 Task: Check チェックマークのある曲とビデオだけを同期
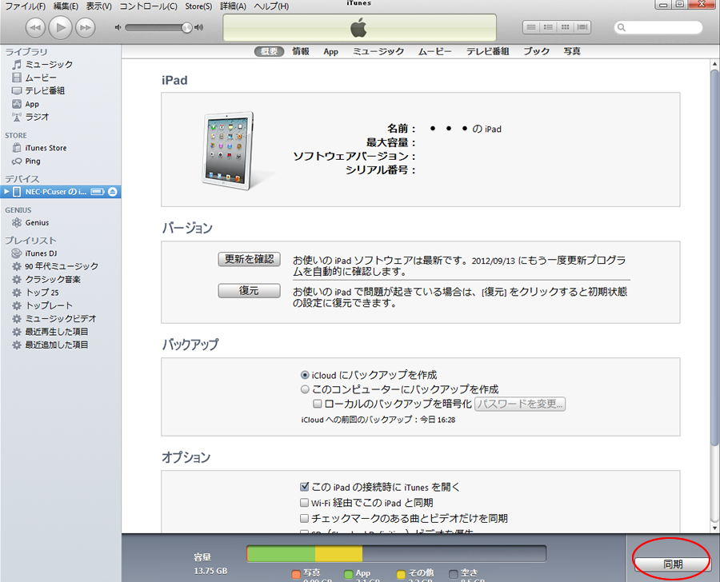304,518
